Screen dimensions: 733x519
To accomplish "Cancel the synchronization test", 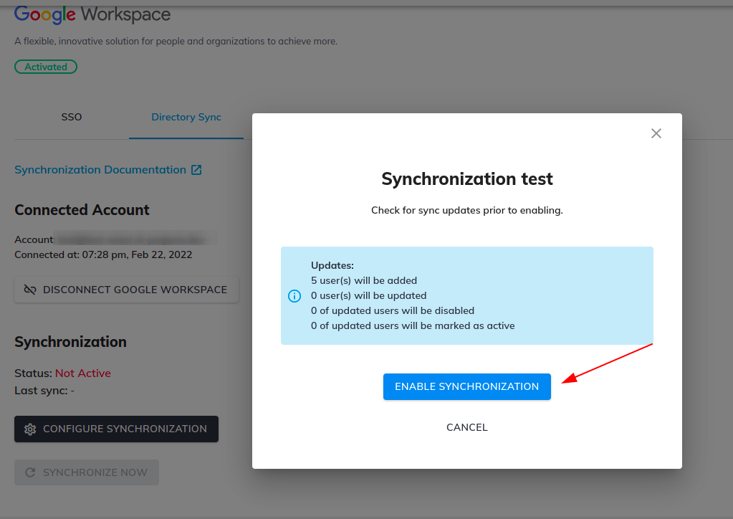I will pos(466,427).
